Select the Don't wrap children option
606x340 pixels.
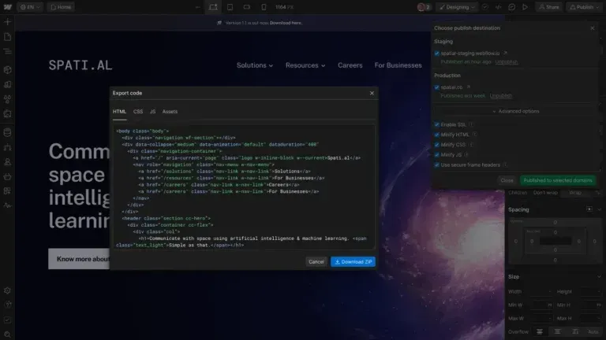click(x=545, y=192)
